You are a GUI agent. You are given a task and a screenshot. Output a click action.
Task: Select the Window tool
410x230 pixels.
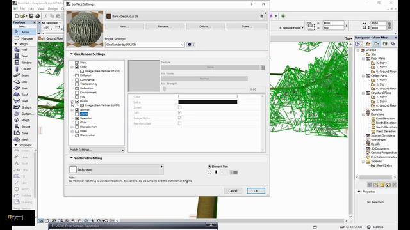[24, 63]
